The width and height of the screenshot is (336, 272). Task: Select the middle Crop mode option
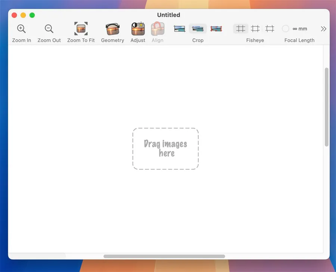[198, 29]
